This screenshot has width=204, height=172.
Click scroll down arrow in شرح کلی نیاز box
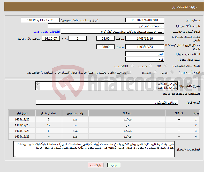[x=38, y=84]
